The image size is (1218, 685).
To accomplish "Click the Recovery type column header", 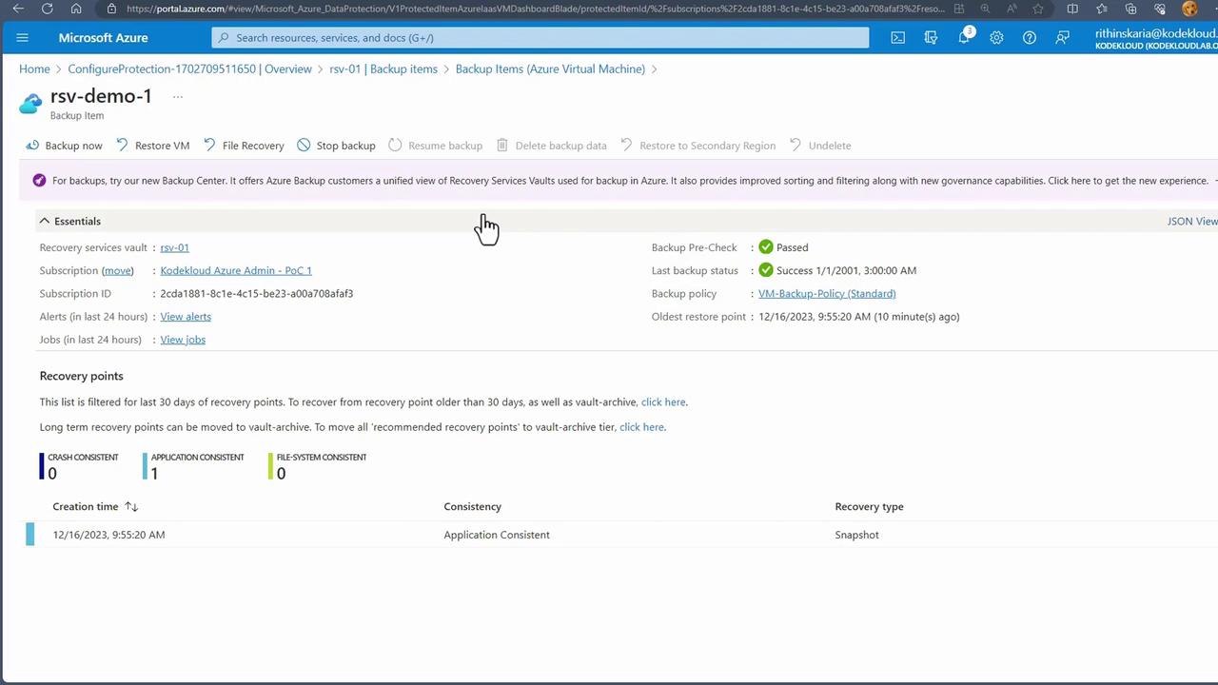I will pos(869,507).
